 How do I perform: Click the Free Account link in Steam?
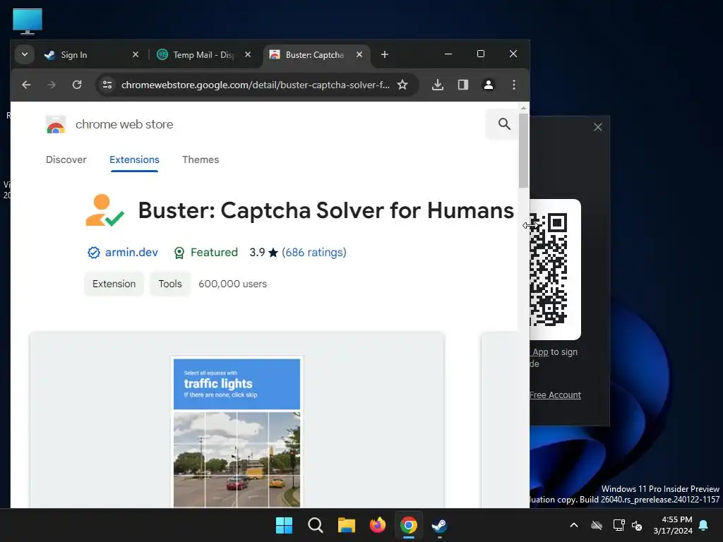coord(555,395)
